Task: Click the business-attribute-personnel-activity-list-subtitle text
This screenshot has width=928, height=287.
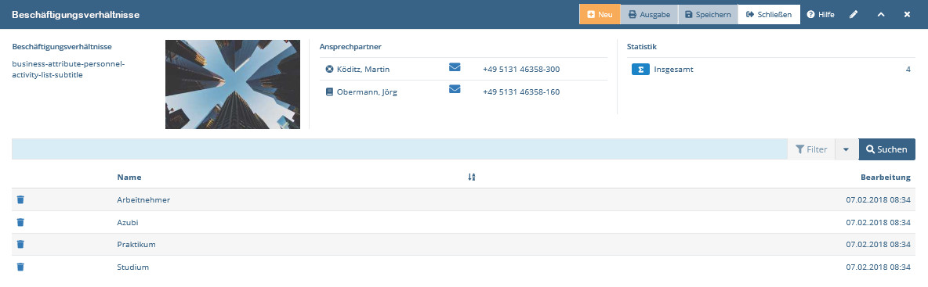Action: [69, 70]
